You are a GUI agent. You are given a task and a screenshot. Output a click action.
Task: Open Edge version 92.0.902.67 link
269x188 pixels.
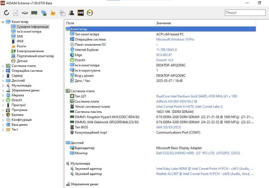click(164, 55)
